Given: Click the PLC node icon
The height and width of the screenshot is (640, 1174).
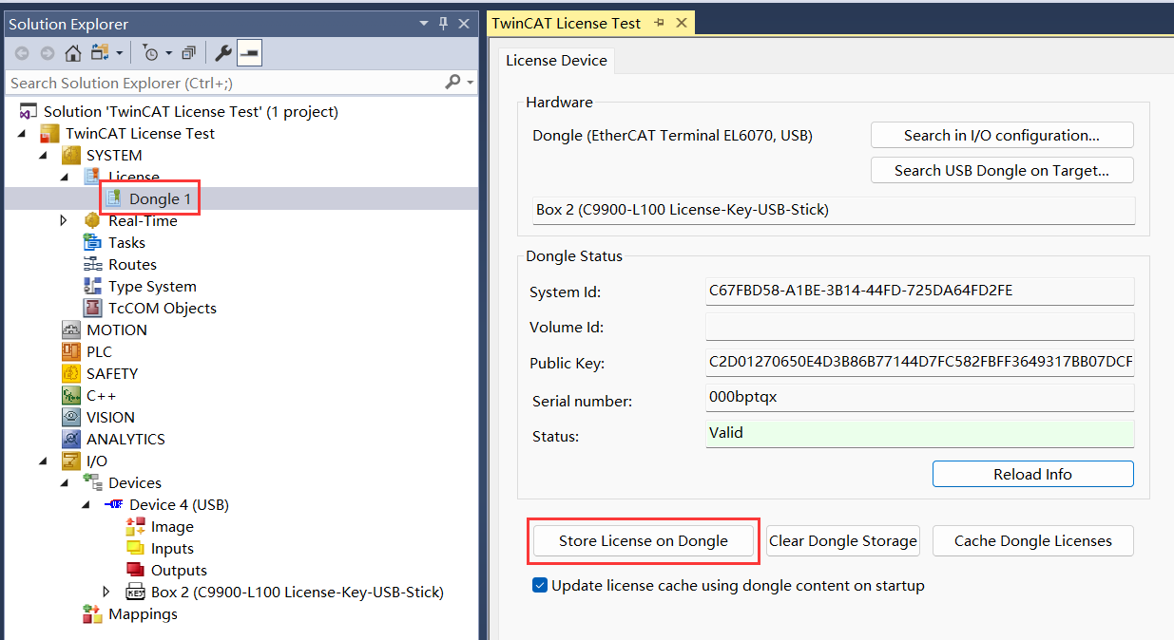Looking at the screenshot, I should [x=71, y=351].
